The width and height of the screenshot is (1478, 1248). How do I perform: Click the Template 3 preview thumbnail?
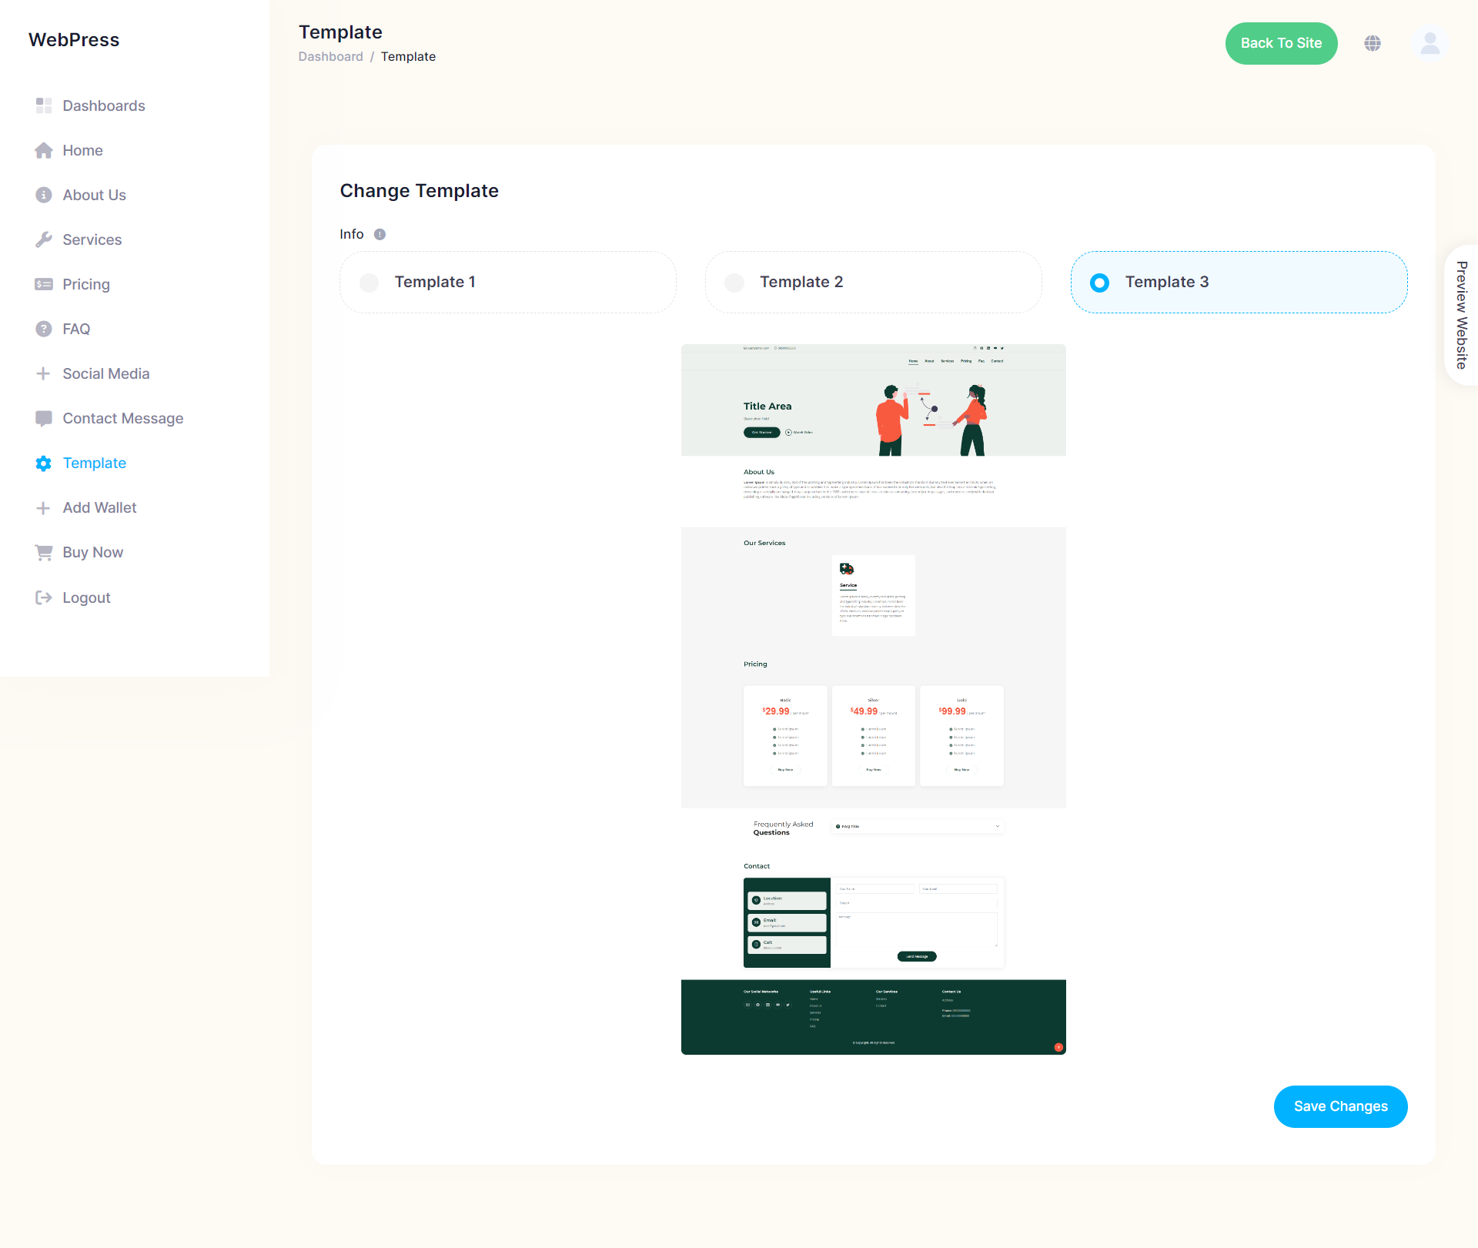(873, 699)
